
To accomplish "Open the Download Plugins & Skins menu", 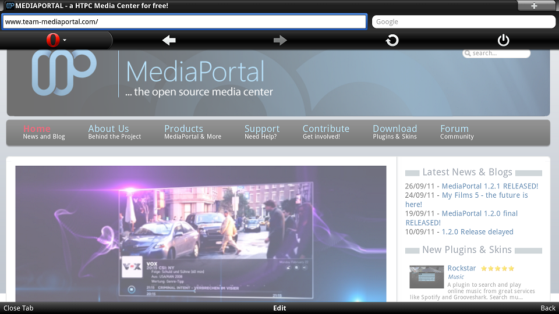I will (395, 132).
